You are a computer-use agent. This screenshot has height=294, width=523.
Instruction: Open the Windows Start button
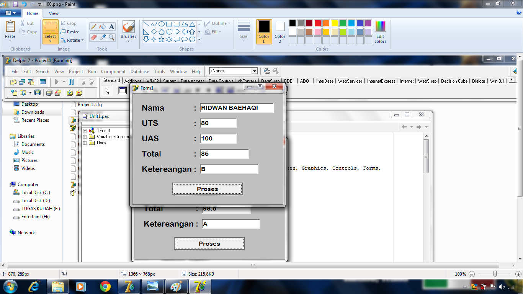click(x=10, y=286)
